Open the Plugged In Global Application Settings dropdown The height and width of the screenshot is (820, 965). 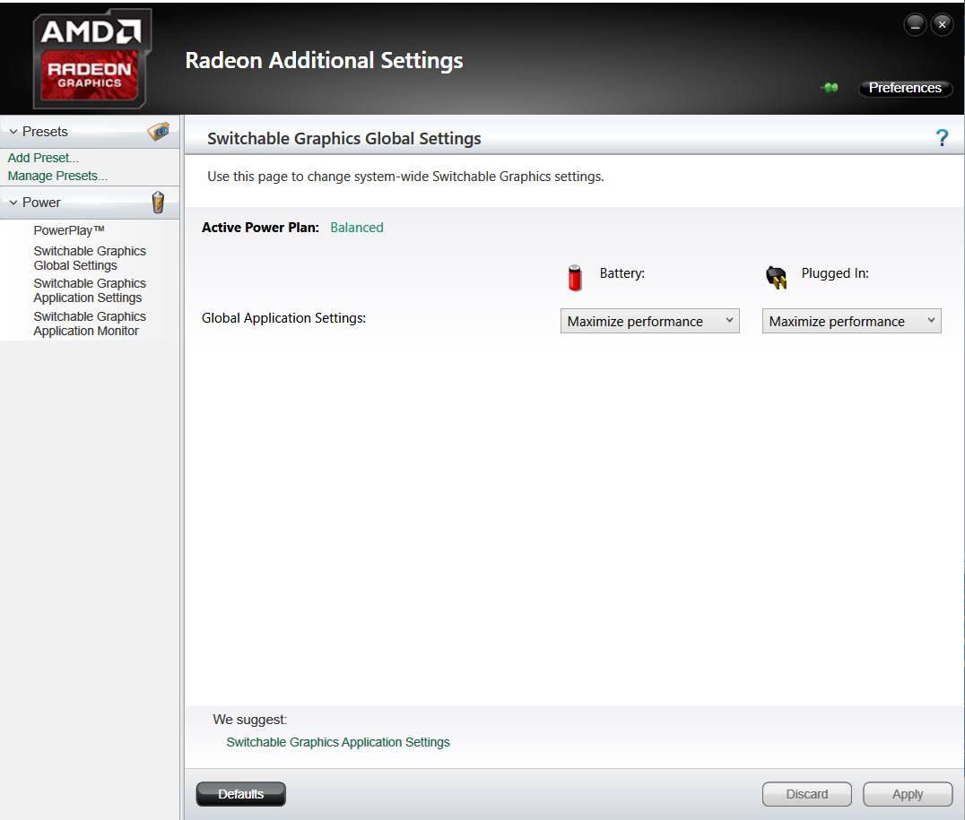click(852, 321)
